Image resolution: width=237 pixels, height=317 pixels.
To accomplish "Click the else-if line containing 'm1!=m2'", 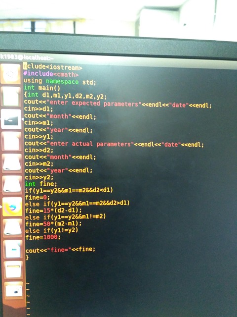I will [66, 217].
